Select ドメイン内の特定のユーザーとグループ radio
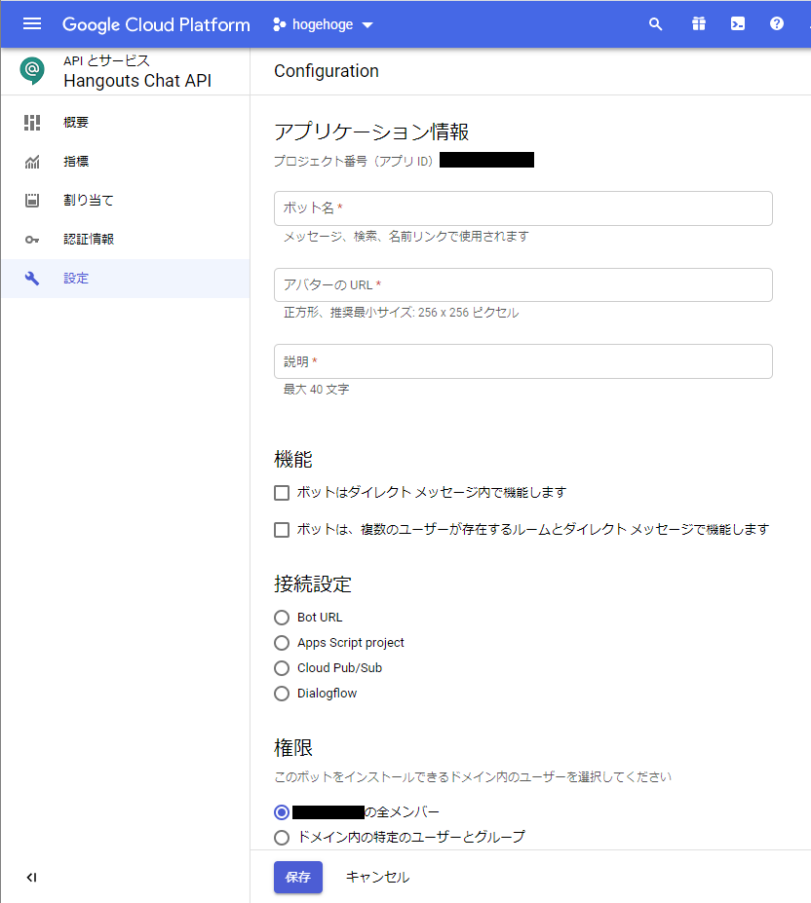811x903 pixels. (x=282, y=838)
